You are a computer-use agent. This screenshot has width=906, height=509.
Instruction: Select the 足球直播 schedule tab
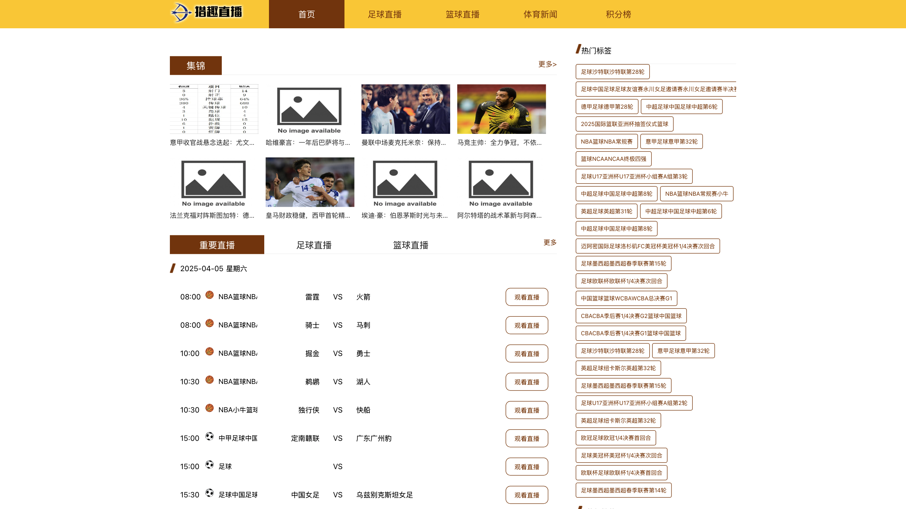click(x=314, y=245)
